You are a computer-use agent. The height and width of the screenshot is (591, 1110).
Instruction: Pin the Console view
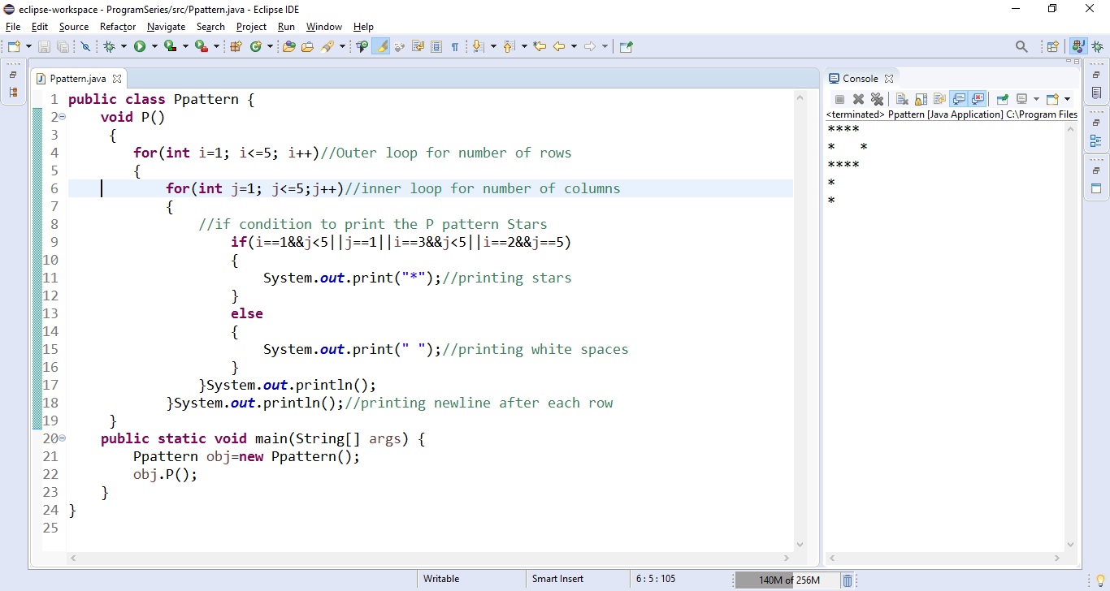pyautogui.click(x=1002, y=99)
